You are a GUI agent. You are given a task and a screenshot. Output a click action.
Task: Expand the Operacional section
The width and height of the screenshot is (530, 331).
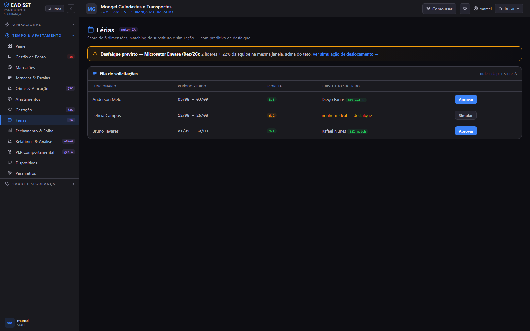click(40, 24)
